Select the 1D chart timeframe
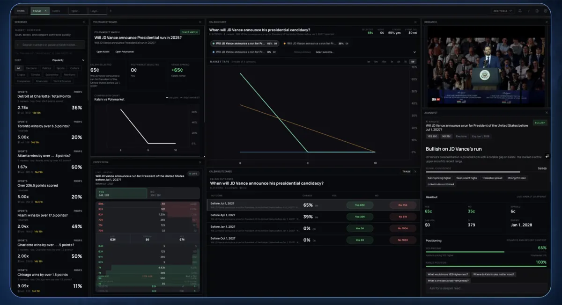The width and height of the screenshot is (562, 305). coord(406,61)
